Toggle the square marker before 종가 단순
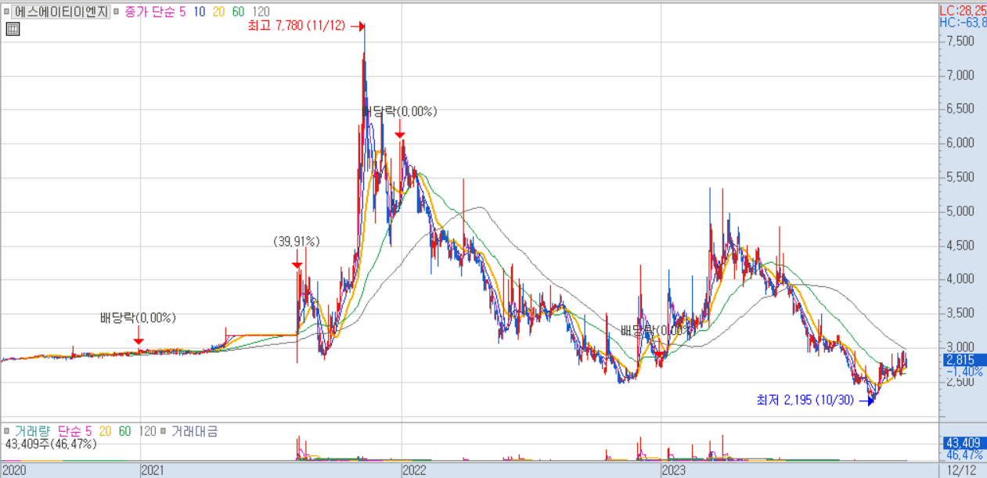The width and height of the screenshot is (987, 478). tap(117, 13)
